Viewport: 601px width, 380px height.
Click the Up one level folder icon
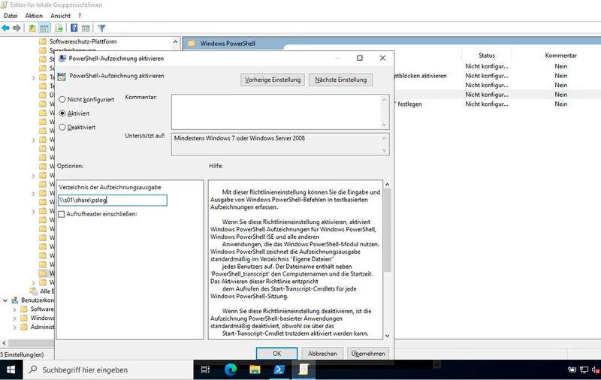click(32, 28)
